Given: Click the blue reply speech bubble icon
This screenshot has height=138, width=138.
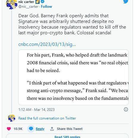Looking at the screenshot, I should 31,129.
